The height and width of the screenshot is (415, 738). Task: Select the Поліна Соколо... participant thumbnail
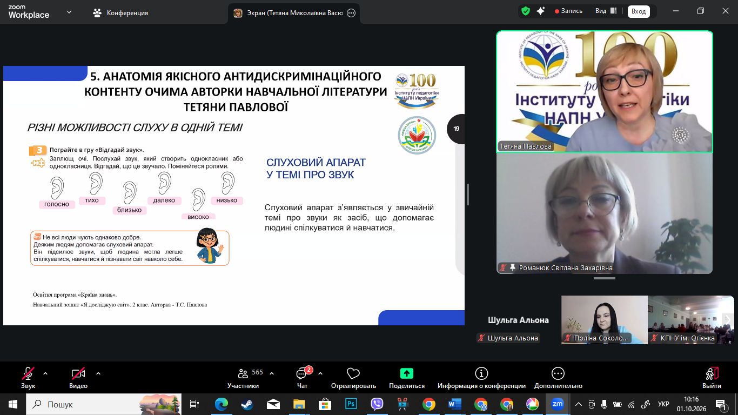click(x=605, y=320)
